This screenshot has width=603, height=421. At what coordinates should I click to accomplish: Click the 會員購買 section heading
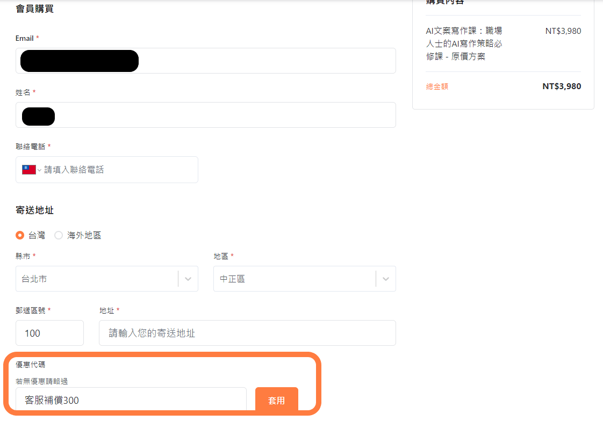click(35, 9)
